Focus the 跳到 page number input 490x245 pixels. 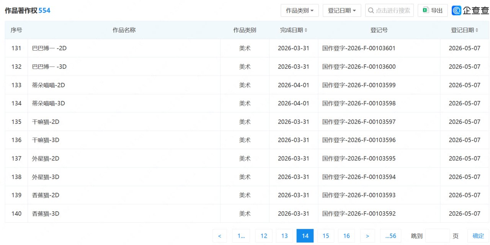[438, 236]
